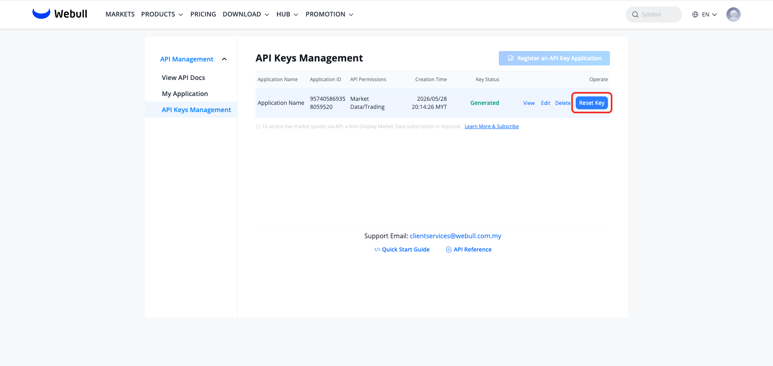
Task: Click the API Keys Management page heading
Action: click(309, 58)
